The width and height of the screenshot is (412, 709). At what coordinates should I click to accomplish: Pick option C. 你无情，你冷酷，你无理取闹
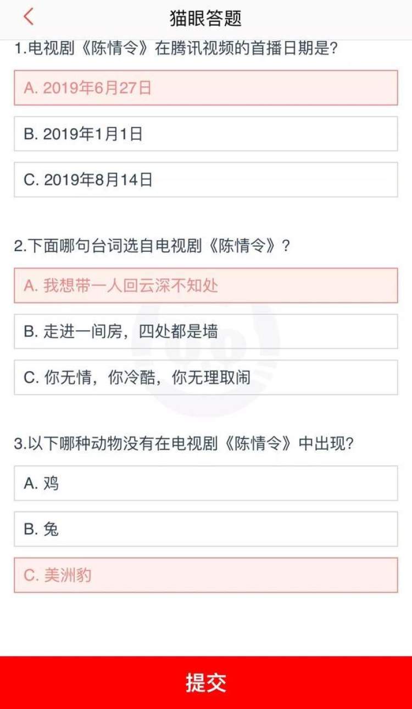pos(205,378)
